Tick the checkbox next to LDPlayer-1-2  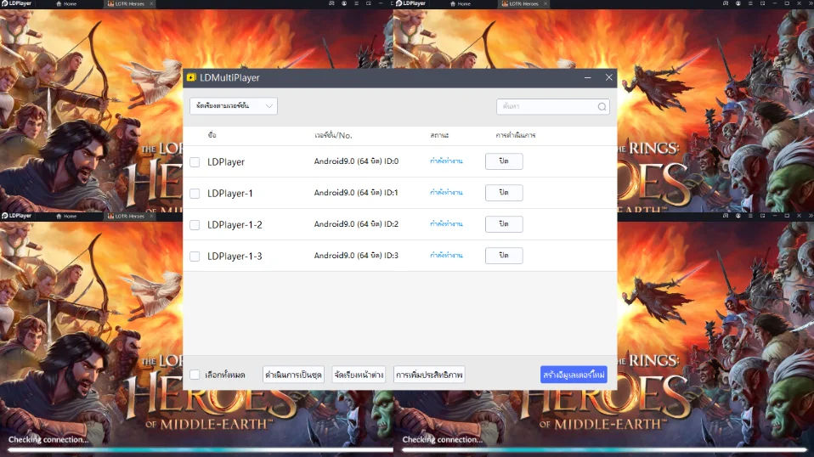[x=195, y=224]
